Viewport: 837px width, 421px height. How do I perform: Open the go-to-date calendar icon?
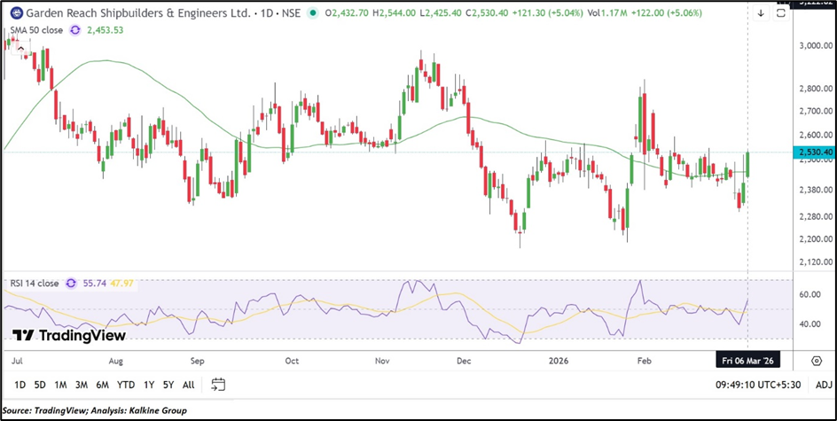pos(218,385)
